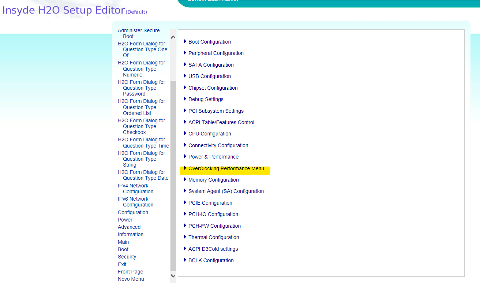Expand the ACPI Table/Features Control arrow
Viewport: 480px width, 283px height.
pyautogui.click(x=185, y=122)
